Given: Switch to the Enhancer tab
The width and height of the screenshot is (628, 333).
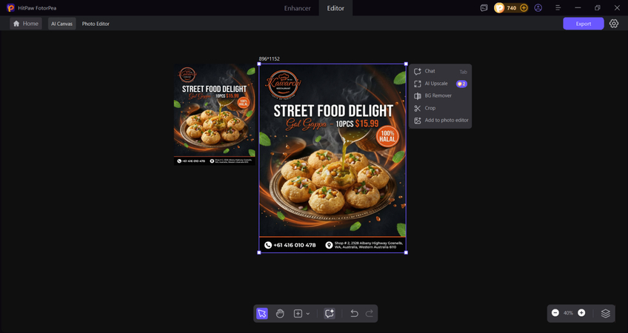Looking at the screenshot, I should click(x=297, y=8).
